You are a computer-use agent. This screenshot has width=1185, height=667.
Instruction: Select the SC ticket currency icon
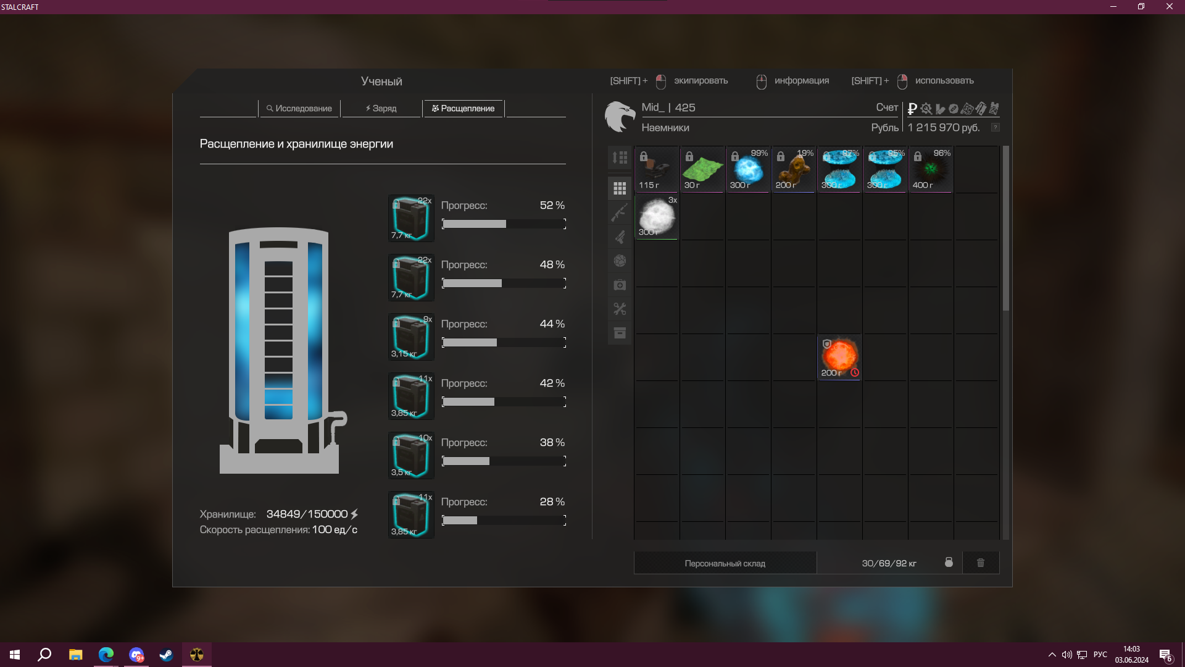967,109
